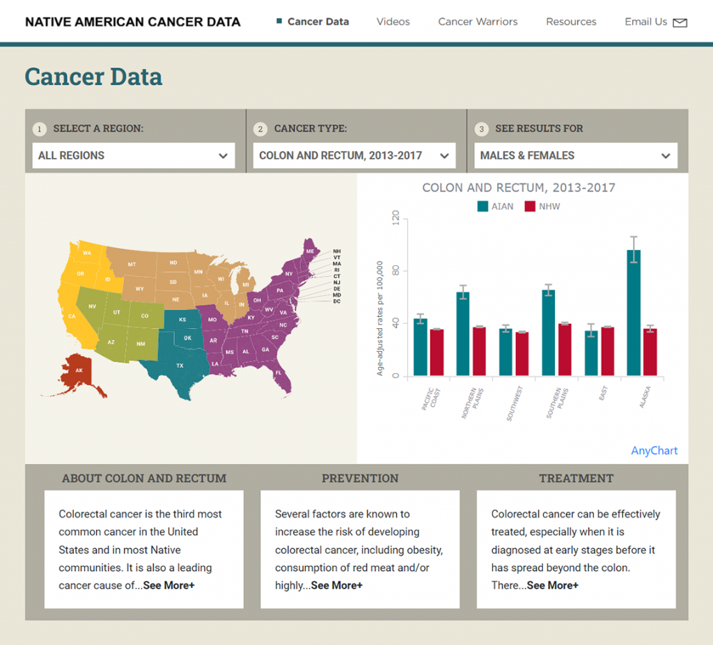Open the Cancer Type dropdown

354,155
